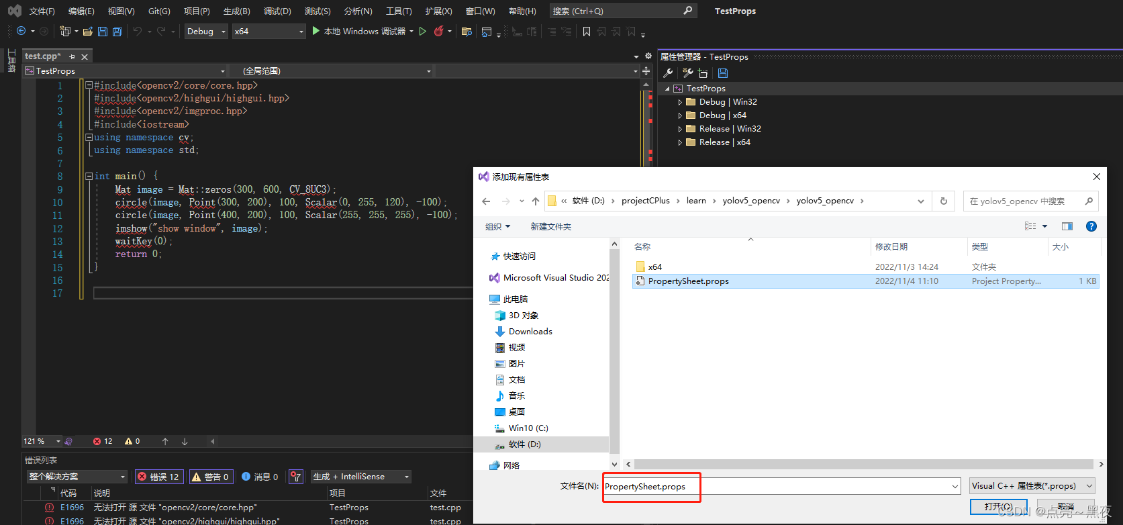The image size is (1123, 525).
Task: Expand the Debug | x64 node
Action: (x=680, y=115)
